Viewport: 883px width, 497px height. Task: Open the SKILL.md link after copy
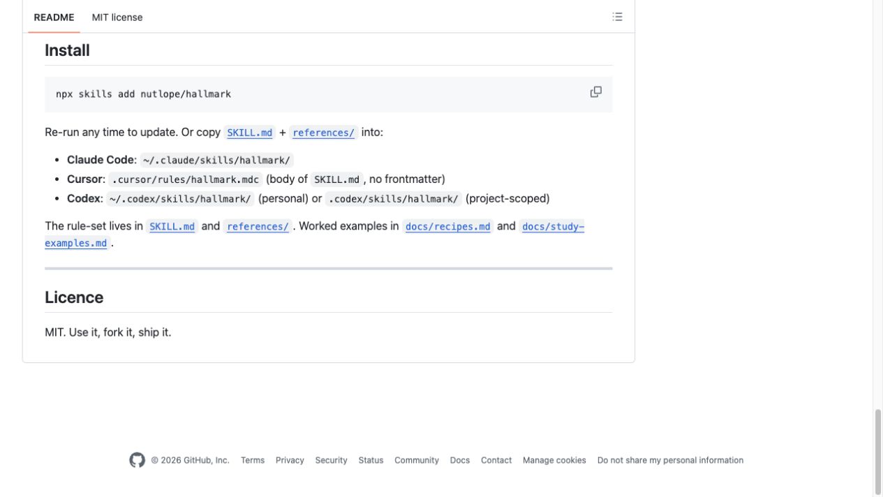pos(250,133)
